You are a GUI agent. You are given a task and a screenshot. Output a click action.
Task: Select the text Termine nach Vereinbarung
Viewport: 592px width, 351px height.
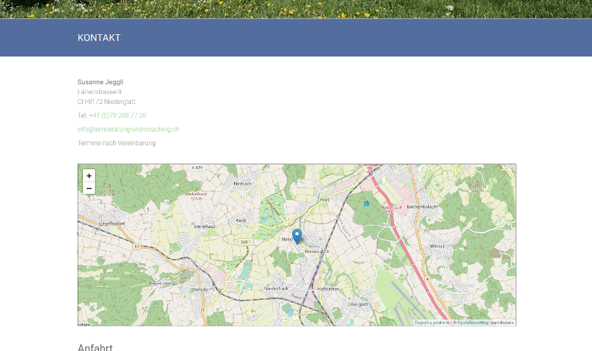[116, 143]
